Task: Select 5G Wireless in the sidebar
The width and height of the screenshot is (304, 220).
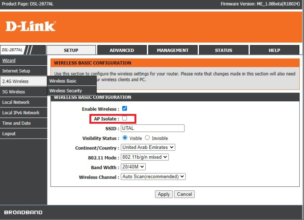Action: 13,92
